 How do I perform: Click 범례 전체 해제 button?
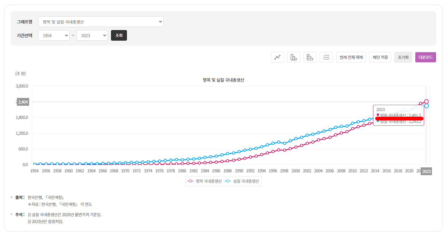(x=351, y=57)
